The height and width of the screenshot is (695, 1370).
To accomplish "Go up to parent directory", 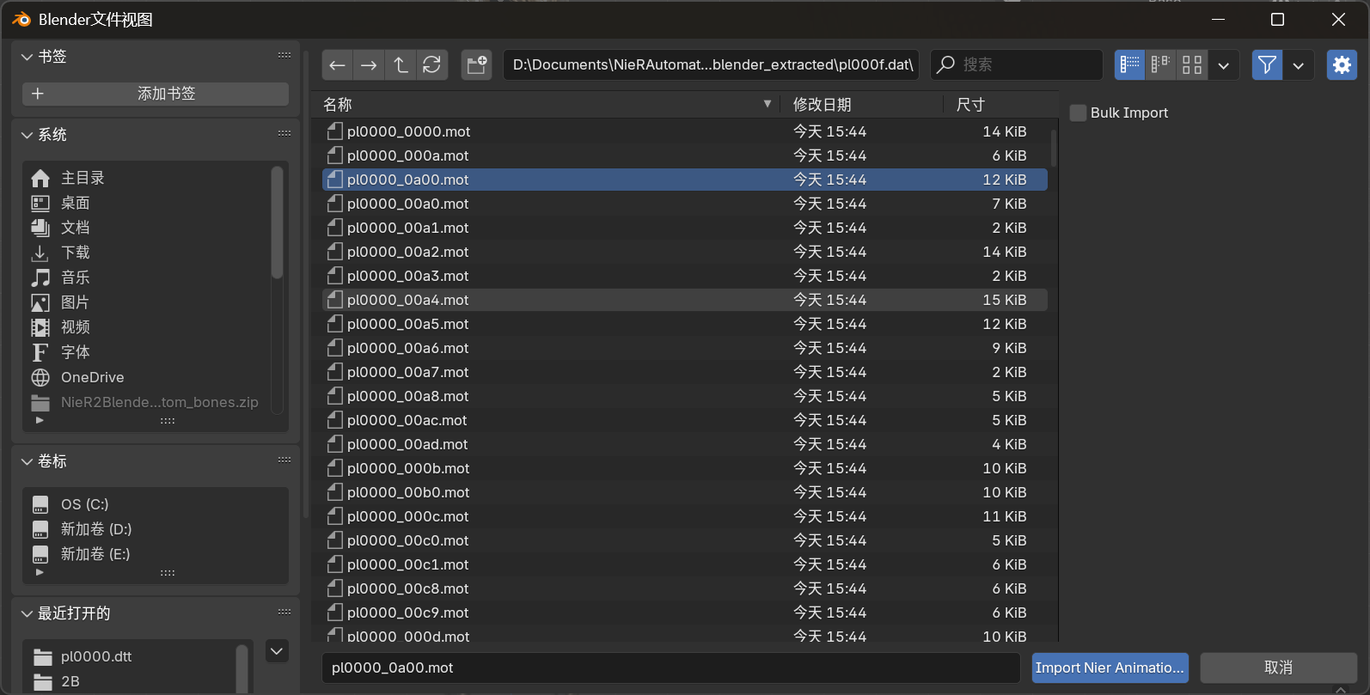I will pos(401,65).
